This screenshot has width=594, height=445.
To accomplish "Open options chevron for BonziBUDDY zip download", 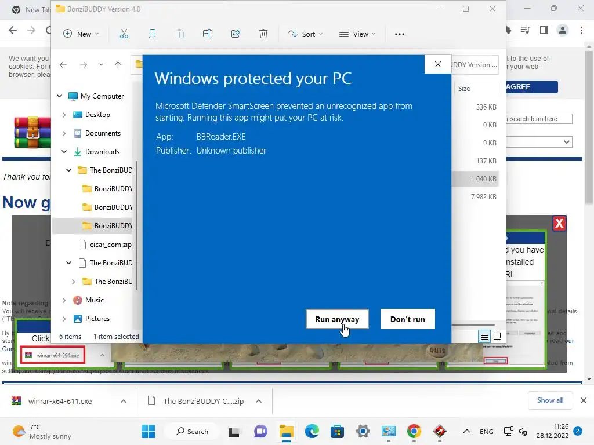I will pyautogui.click(x=259, y=401).
